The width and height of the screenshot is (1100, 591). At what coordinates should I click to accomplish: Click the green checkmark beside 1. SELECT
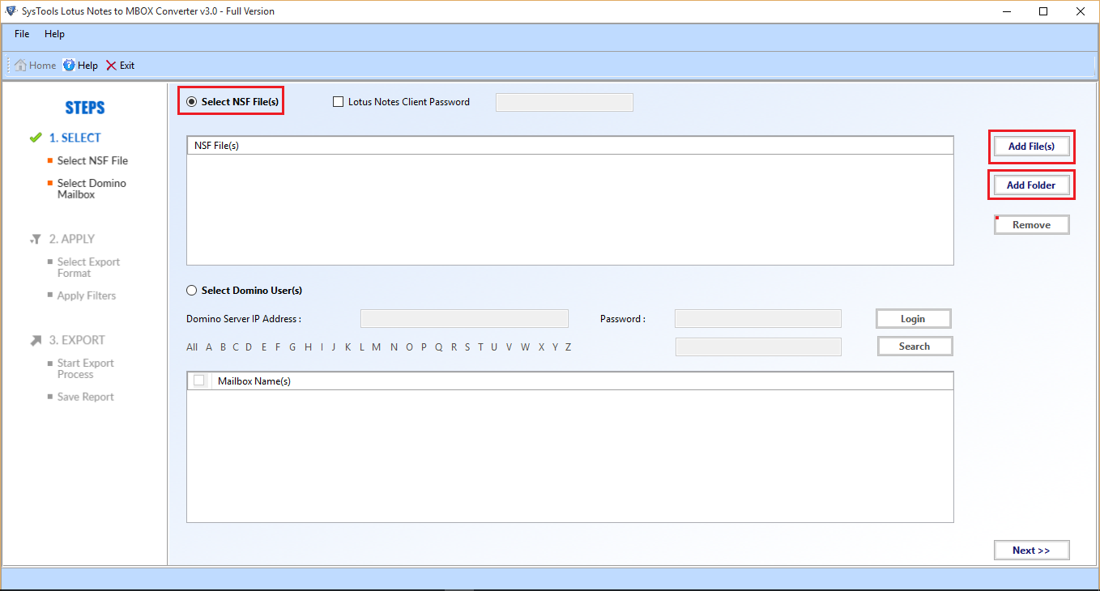pyautogui.click(x=36, y=138)
